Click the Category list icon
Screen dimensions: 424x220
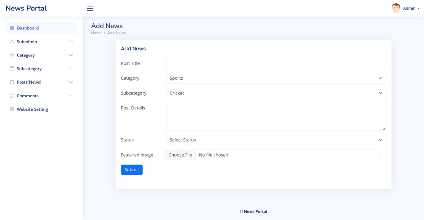[12, 55]
